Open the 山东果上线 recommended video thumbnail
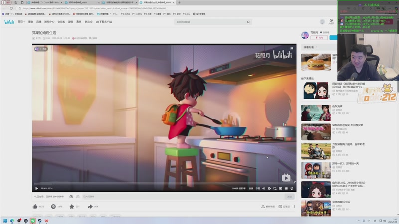 [x=316, y=189]
